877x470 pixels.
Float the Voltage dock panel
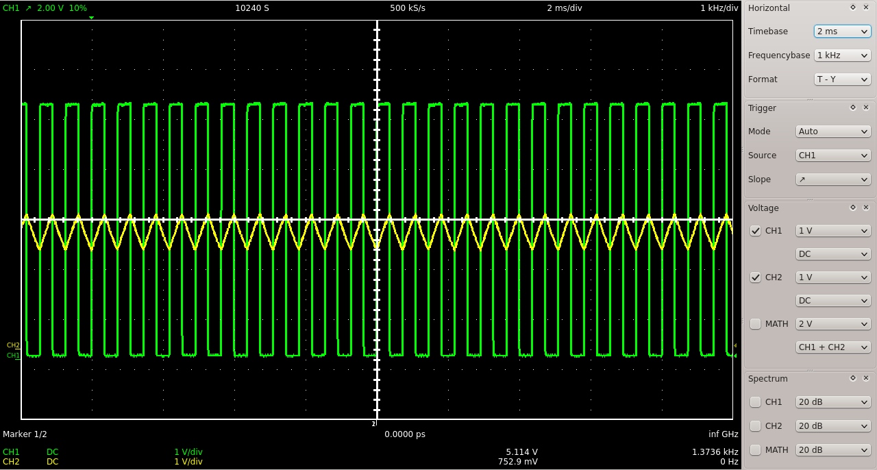pos(853,208)
